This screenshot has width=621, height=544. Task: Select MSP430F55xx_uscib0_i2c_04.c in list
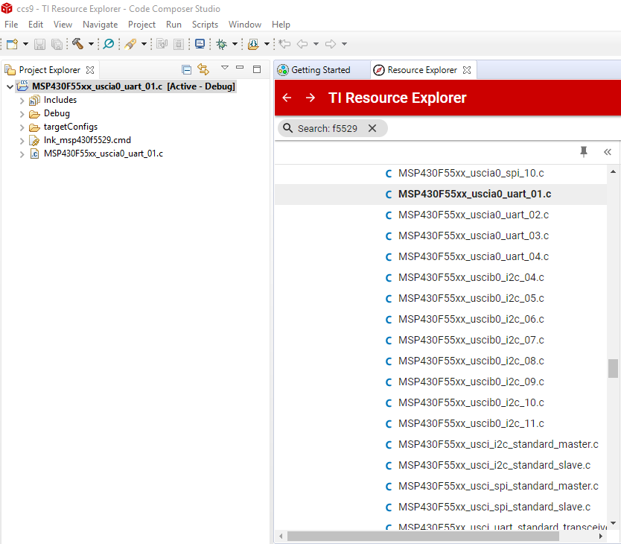(471, 277)
